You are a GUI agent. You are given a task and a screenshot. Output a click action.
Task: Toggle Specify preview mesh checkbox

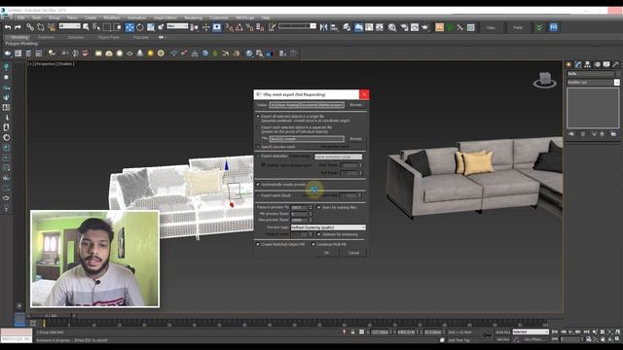coord(258,147)
